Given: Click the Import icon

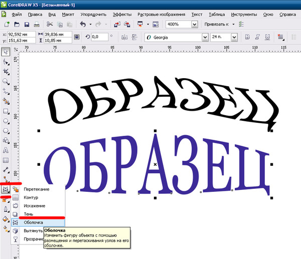Looking at the screenshot, I should pyautogui.click(x=117, y=25).
